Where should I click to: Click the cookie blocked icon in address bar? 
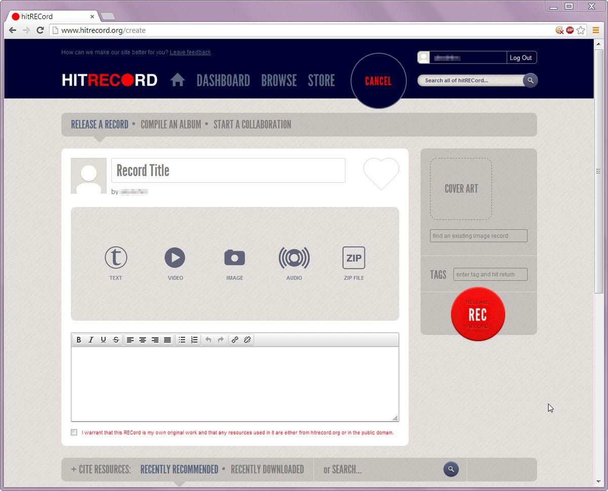point(559,30)
